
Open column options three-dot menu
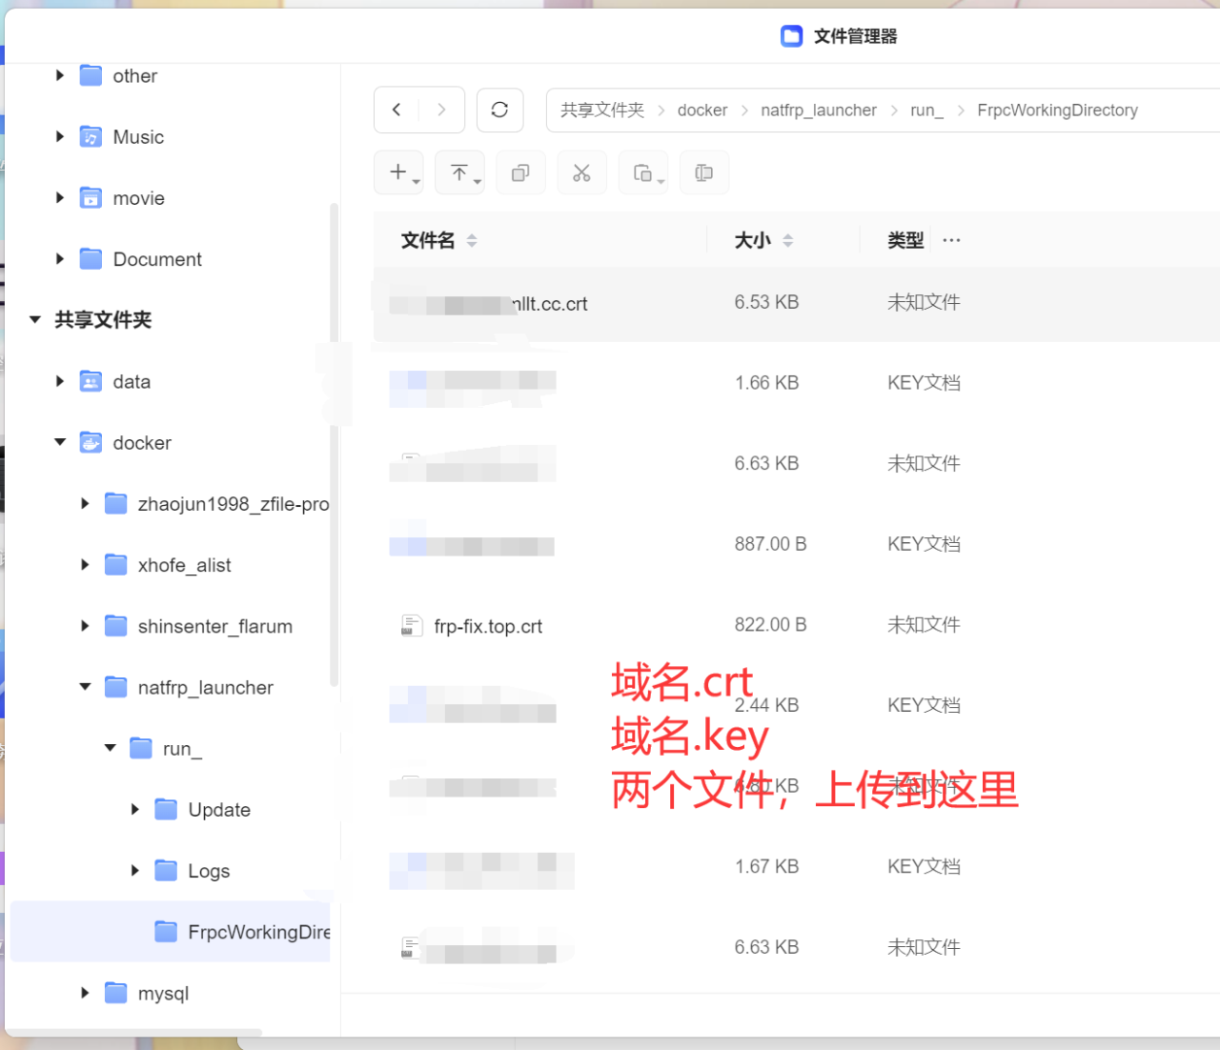pos(951,240)
